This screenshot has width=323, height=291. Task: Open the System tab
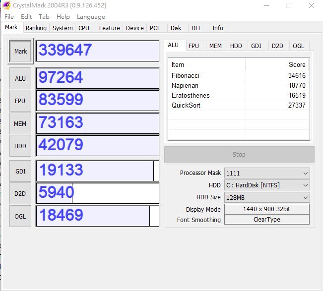(x=63, y=28)
